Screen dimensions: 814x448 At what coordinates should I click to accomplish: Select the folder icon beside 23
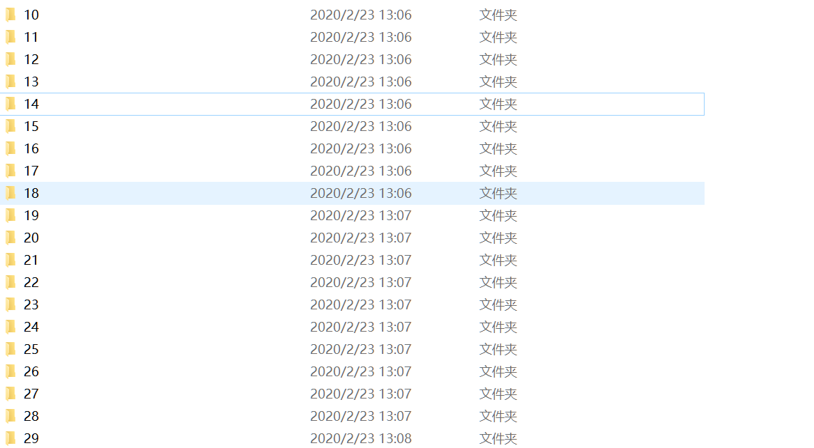[10, 304]
